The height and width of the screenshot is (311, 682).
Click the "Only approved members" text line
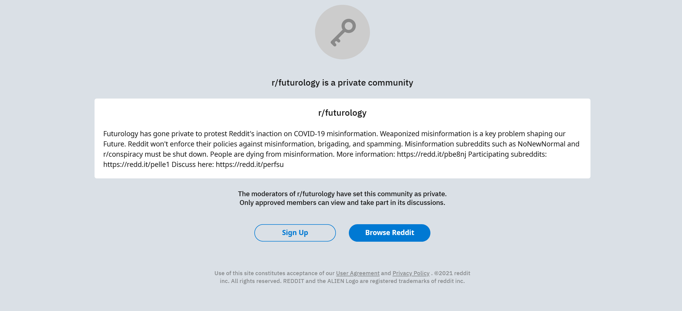pyautogui.click(x=342, y=203)
